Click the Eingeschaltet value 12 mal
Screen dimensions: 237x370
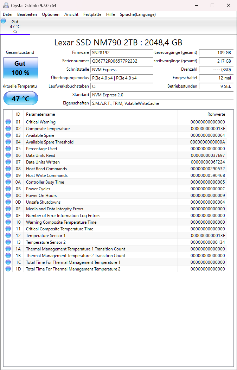pos(216,78)
